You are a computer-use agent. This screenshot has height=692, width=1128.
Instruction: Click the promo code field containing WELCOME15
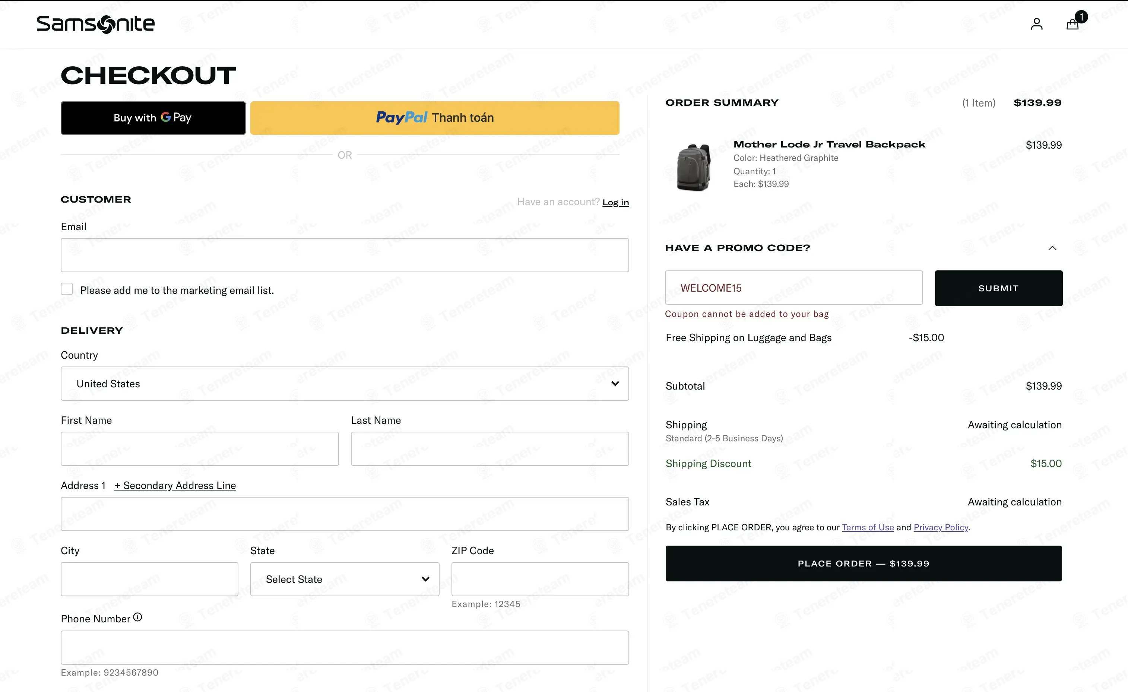794,288
